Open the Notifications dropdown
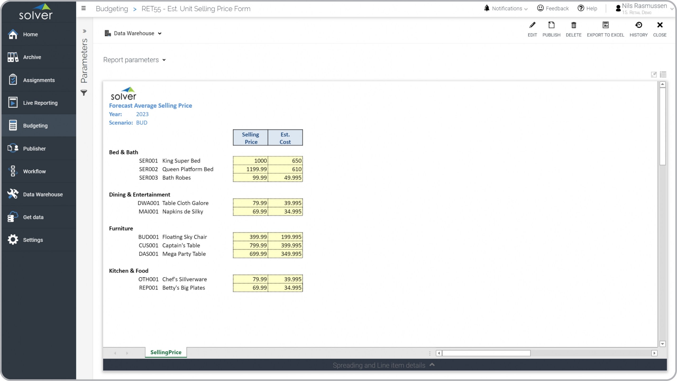Image resolution: width=677 pixels, height=381 pixels. [x=506, y=8]
